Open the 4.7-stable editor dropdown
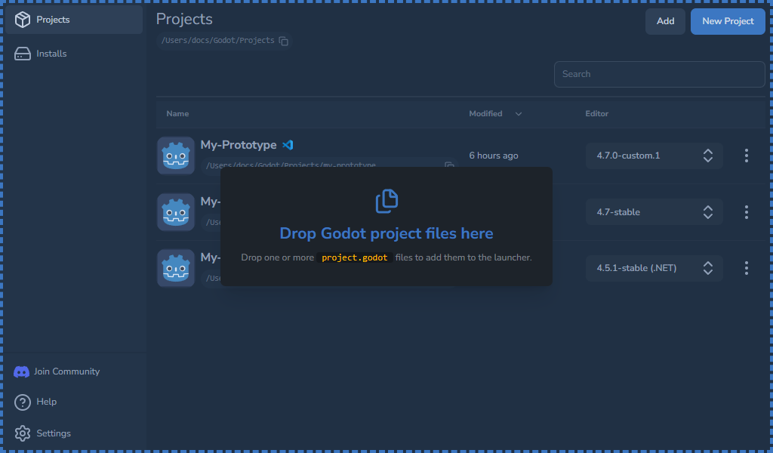The width and height of the screenshot is (773, 453). [654, 212]
